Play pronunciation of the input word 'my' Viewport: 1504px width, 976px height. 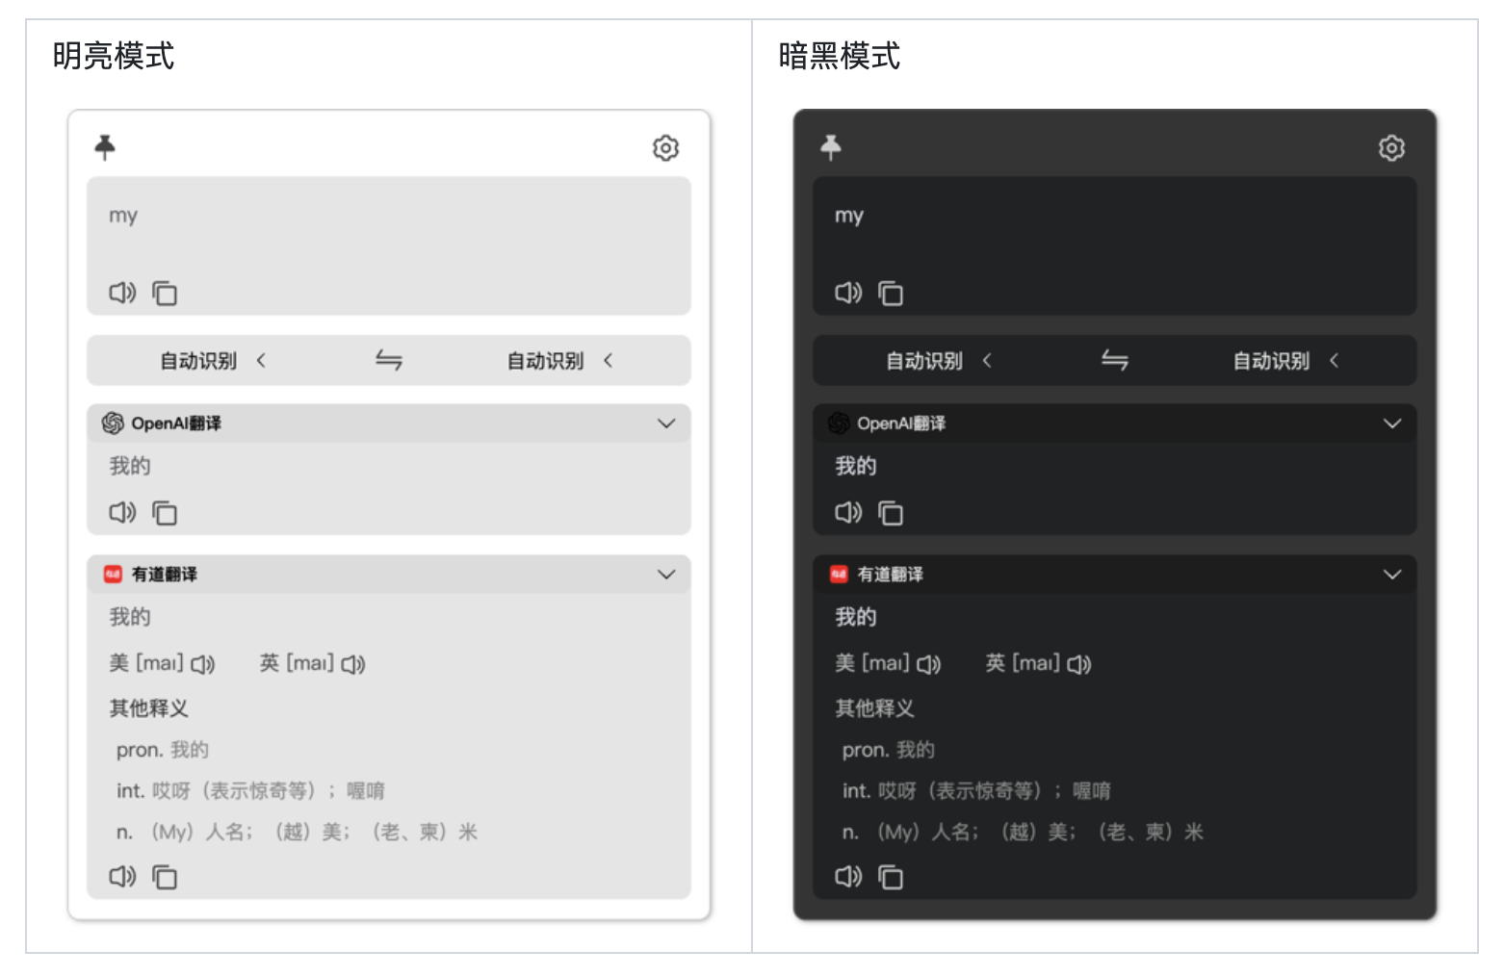tap(122, 294)
